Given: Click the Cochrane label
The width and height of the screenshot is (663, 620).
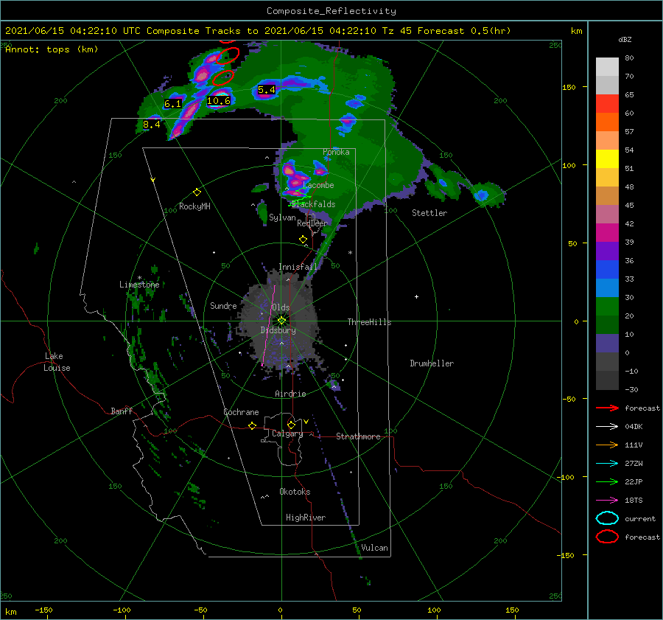Looking at the screenshot, I should (241, 412).
